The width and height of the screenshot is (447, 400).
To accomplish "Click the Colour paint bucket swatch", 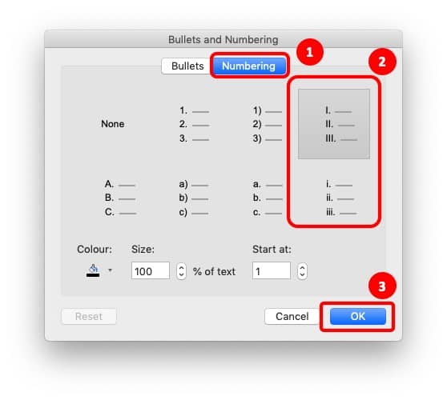I will [x=93, y=270].
